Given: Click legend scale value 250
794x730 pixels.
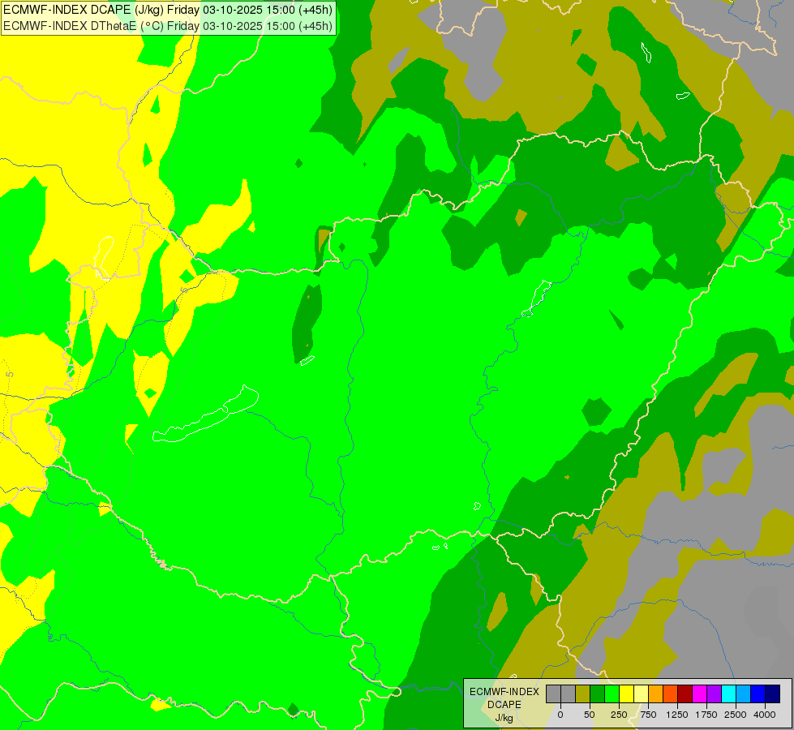Looking at the screenshot, I should [619, 715].
